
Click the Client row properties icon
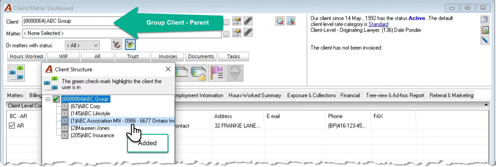237,21
